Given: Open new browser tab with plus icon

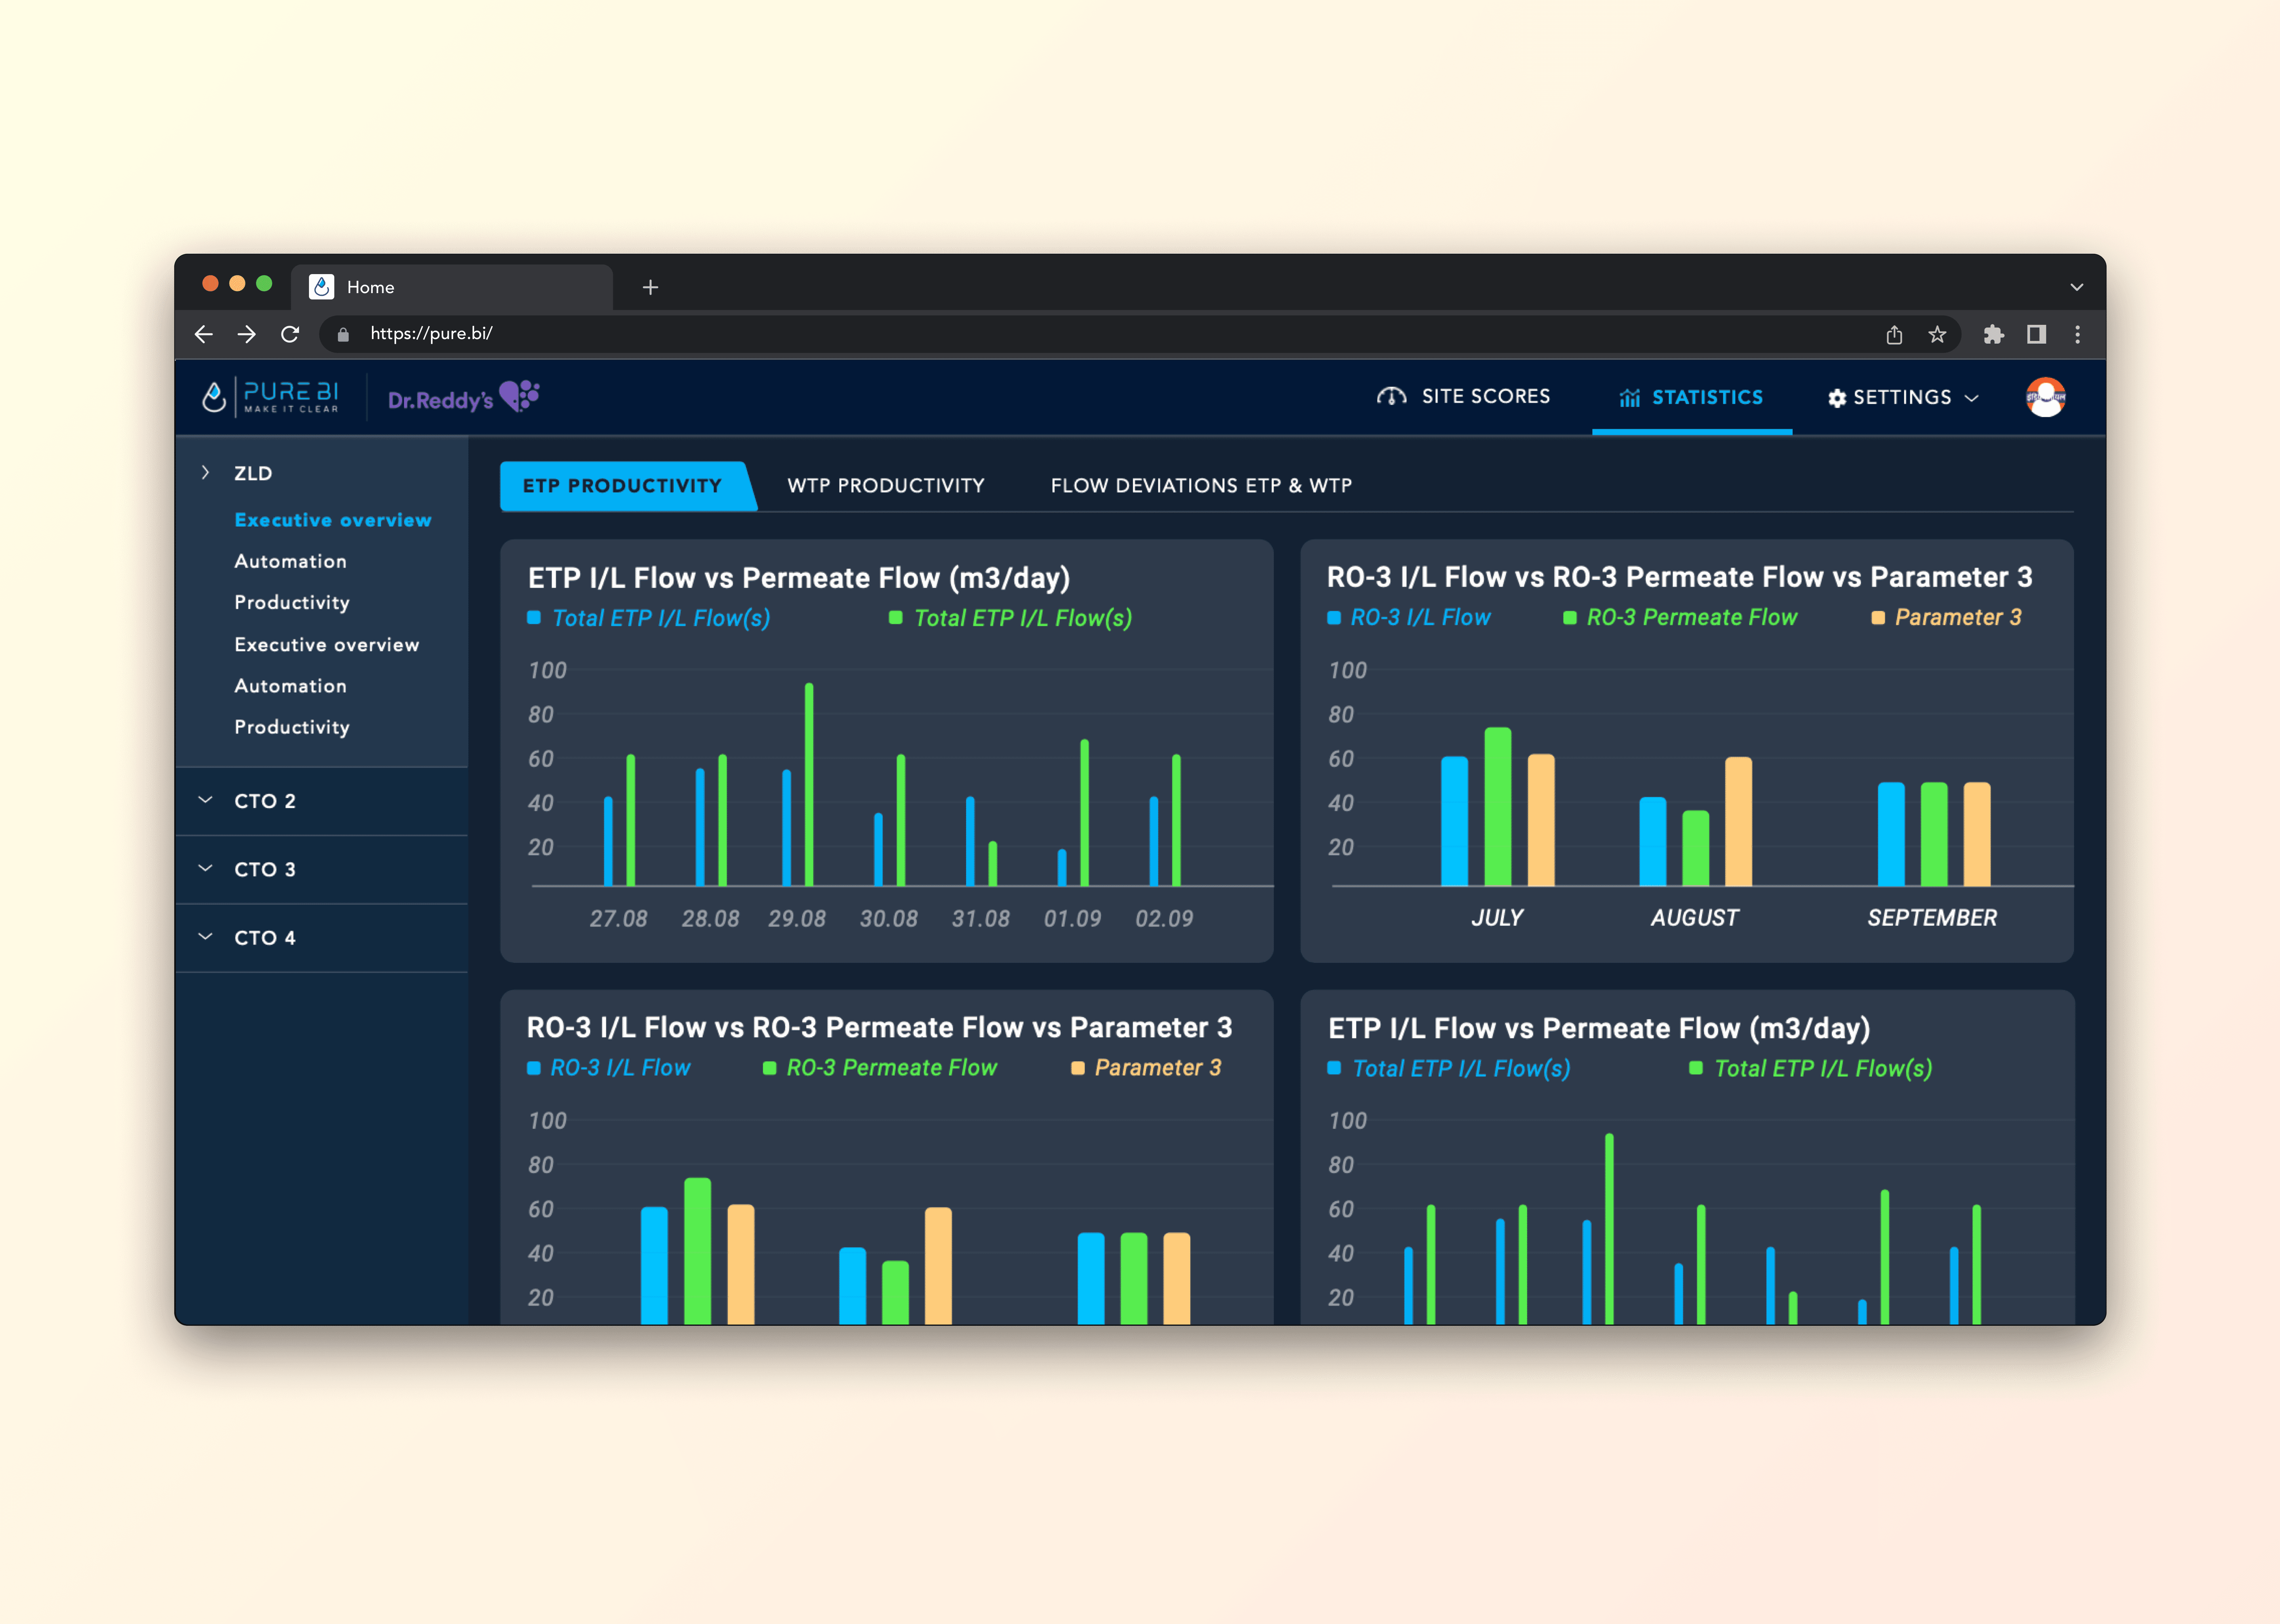Looking at the screenshot, I should 650,287.
